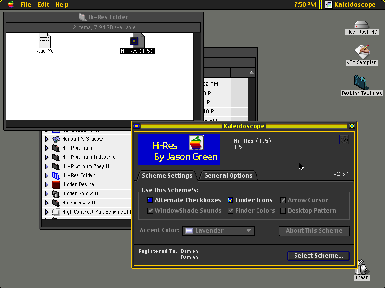The height and width of the screenshot is (288, 385).
Task: Click the 'Herouth's Shadow' name in the list
Action: (x=82, y=139)
